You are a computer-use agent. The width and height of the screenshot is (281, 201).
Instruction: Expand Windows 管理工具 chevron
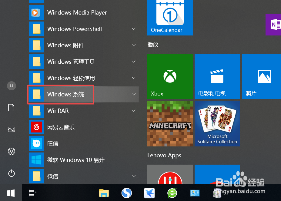pyautogui.click(x=133, y=62)
